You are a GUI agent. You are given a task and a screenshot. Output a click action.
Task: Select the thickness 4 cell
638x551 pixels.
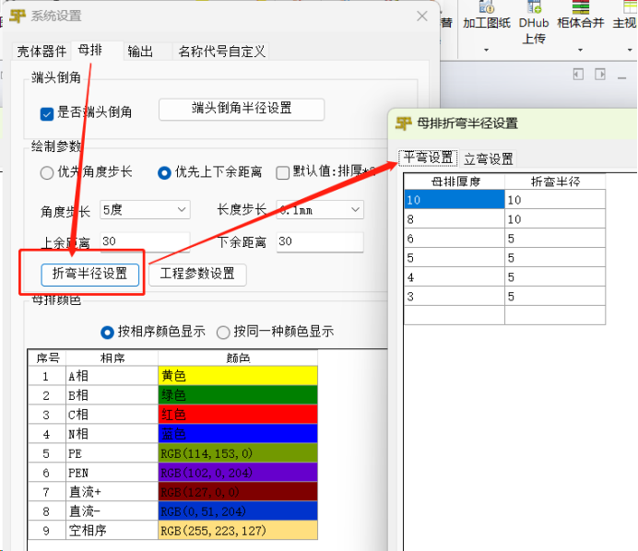[455, 276]
